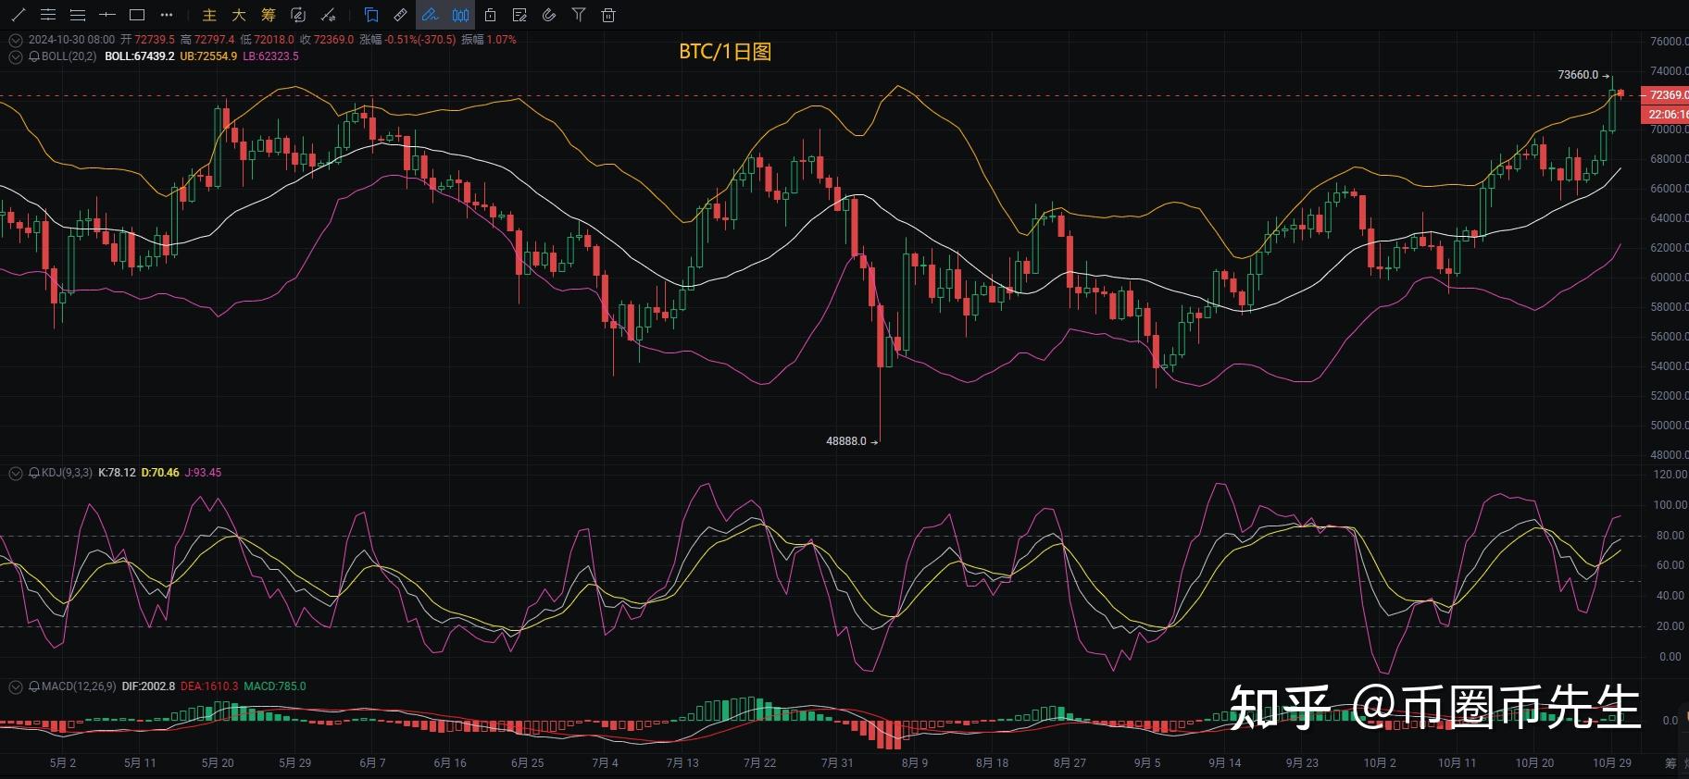The height and width of the screenshot is (779, 1689).
Task: Open more drawing tools ellipsis menu
Action: coord(167,15)
